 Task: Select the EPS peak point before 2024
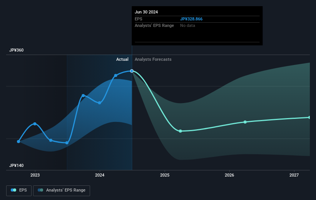click(83, 95)
